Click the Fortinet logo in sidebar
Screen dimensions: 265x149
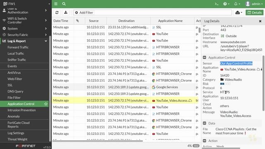[x=26, y=146]
